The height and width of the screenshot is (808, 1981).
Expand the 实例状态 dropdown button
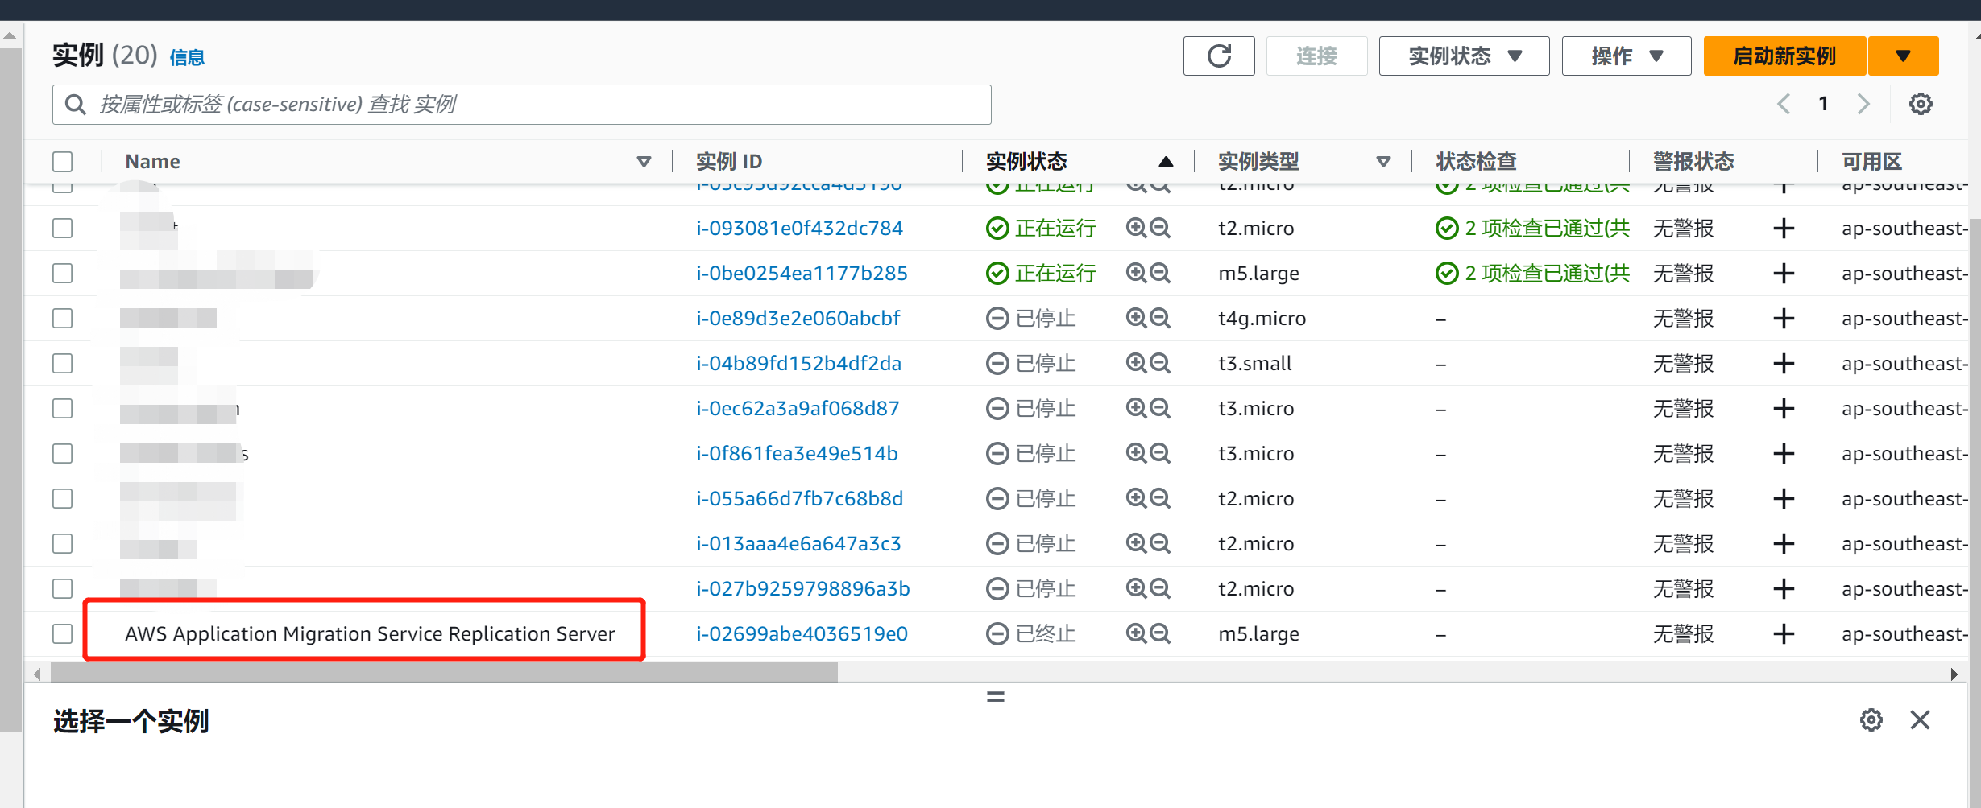click(x=1464, y=56)
